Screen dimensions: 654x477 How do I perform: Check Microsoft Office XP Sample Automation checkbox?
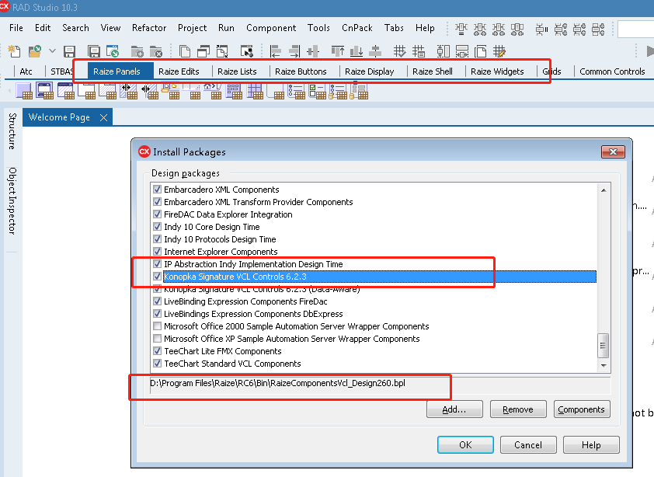point(157,339)
